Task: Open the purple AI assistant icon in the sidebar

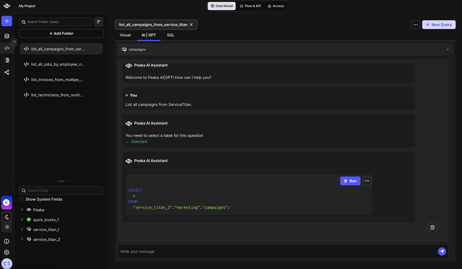Action: coord(7,203)
